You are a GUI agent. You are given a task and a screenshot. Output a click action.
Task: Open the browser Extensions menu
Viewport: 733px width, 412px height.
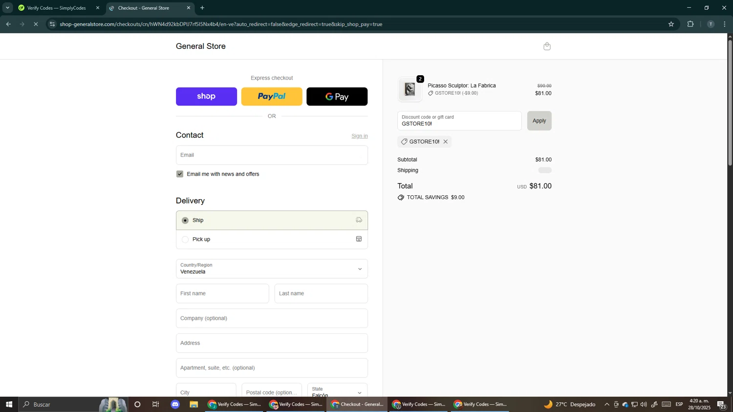pyautogui.click(x=690, y=24)
